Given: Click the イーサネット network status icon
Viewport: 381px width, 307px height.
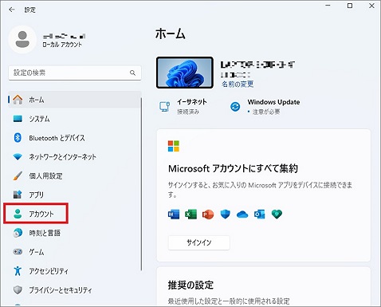Looking at the screenshot, I should (x=164, y=107).
